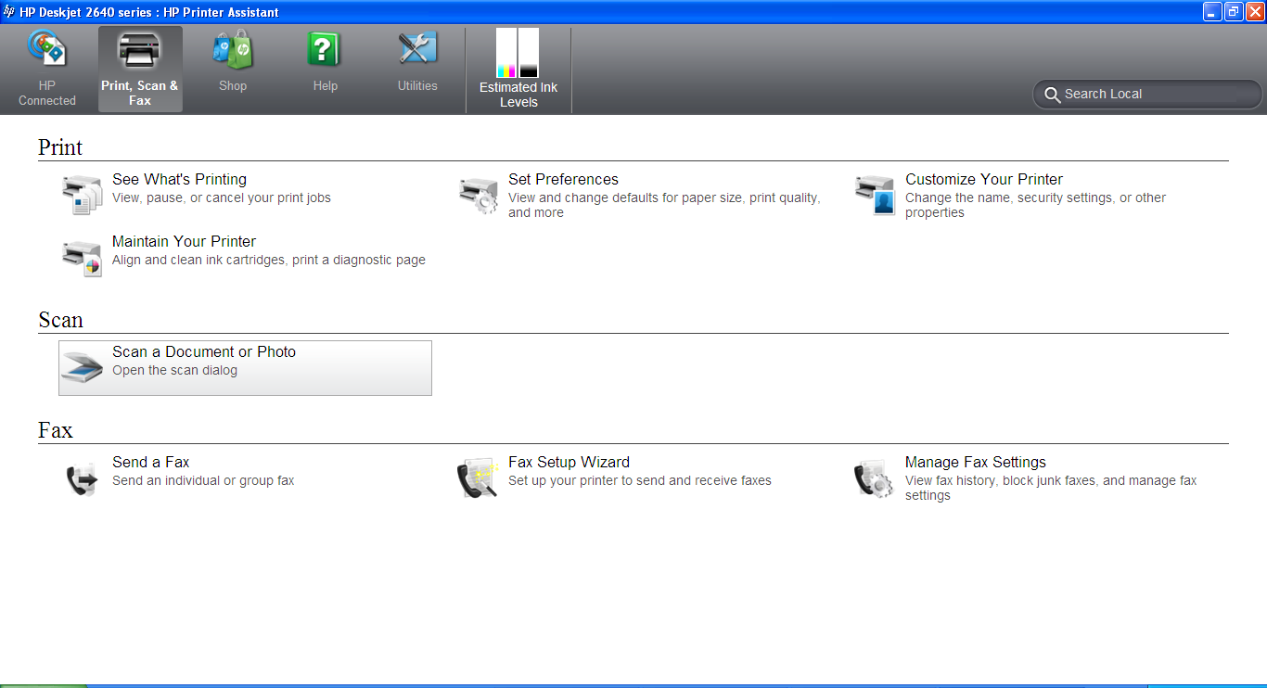1267x688 pixels.
Task: Click 'Send an individual or group fax' text
Action: point(203,481)
